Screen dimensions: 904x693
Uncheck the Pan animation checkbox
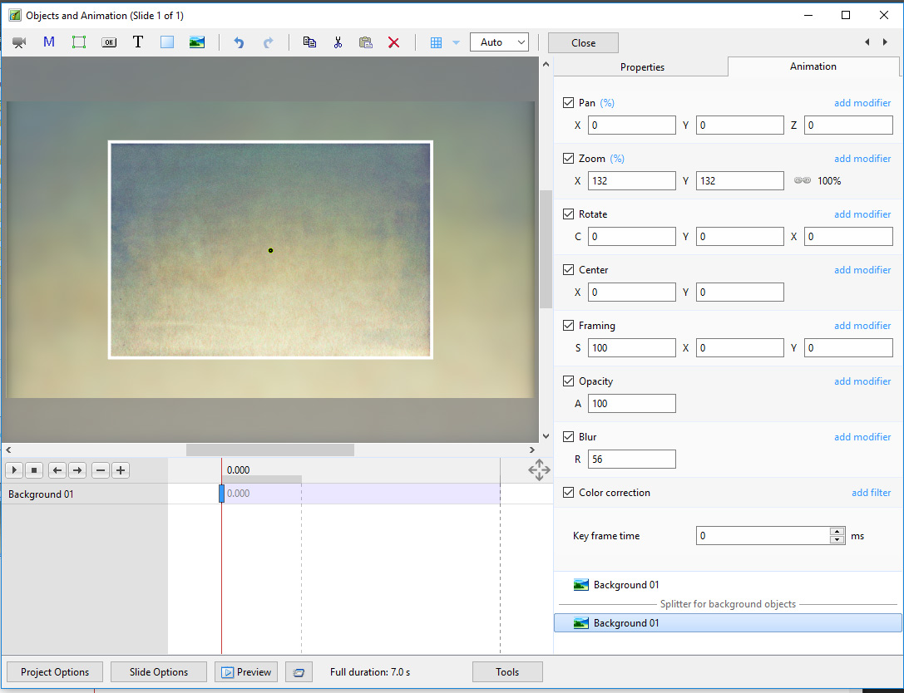569,103
